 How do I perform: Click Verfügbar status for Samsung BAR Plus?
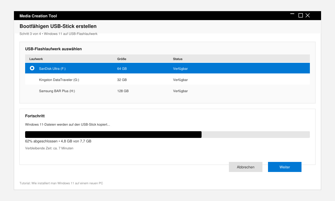click(x=180, y=91)
